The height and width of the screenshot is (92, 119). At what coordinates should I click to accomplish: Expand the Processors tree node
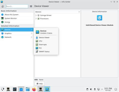(x=36, y=18)
